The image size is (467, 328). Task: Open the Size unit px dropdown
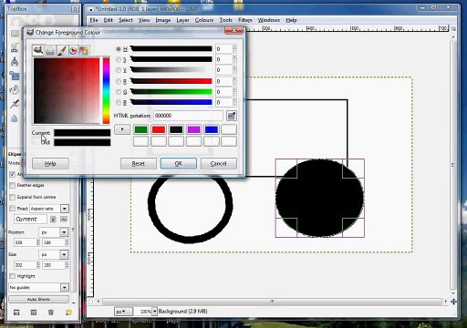click(54, 254)
